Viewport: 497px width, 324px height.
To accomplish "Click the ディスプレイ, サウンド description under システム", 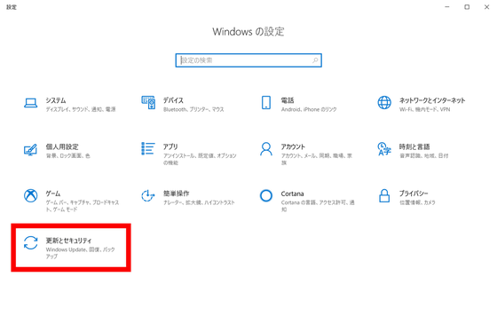I will (x=81, y=109).
